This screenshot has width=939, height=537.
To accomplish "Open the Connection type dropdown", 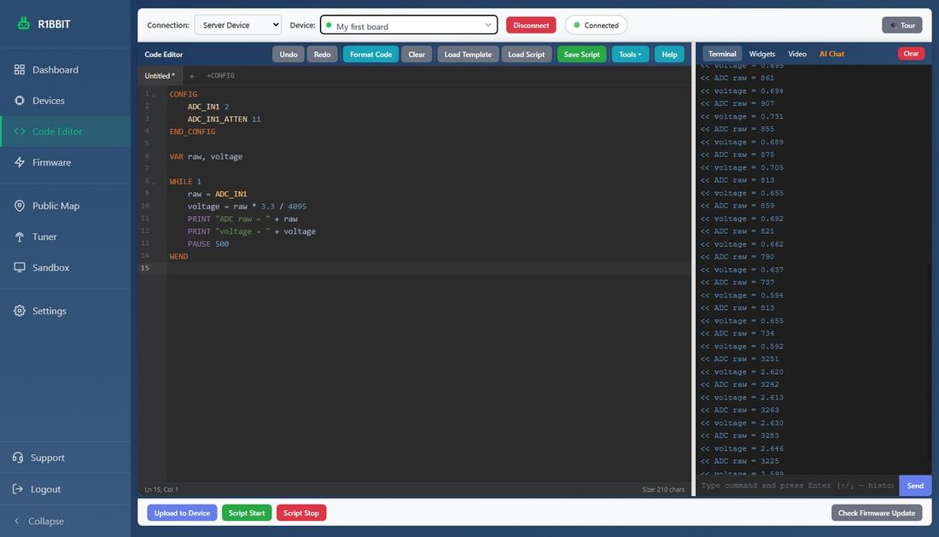I will pos(238,25).
